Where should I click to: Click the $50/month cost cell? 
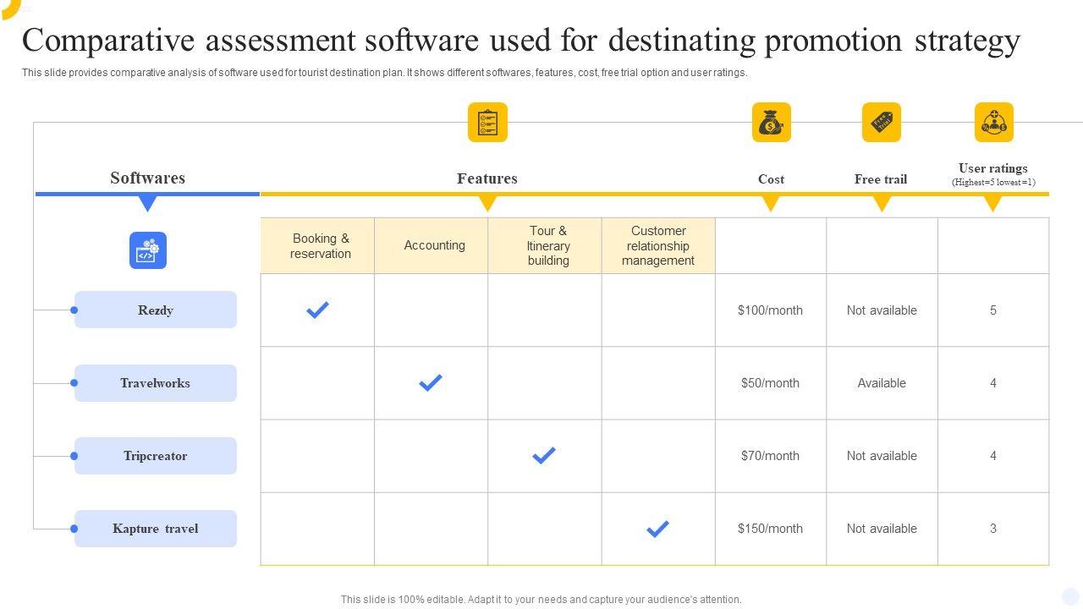[x=770, y=383]
